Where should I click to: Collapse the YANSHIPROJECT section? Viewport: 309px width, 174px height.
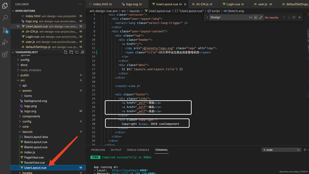coord(13,52)
